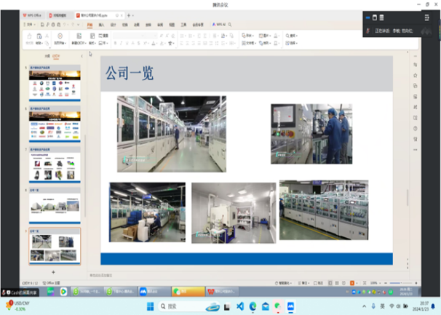Screen dimensions: 441x315
Task: Click the new tab plus button
Action: tap(130, 15)
